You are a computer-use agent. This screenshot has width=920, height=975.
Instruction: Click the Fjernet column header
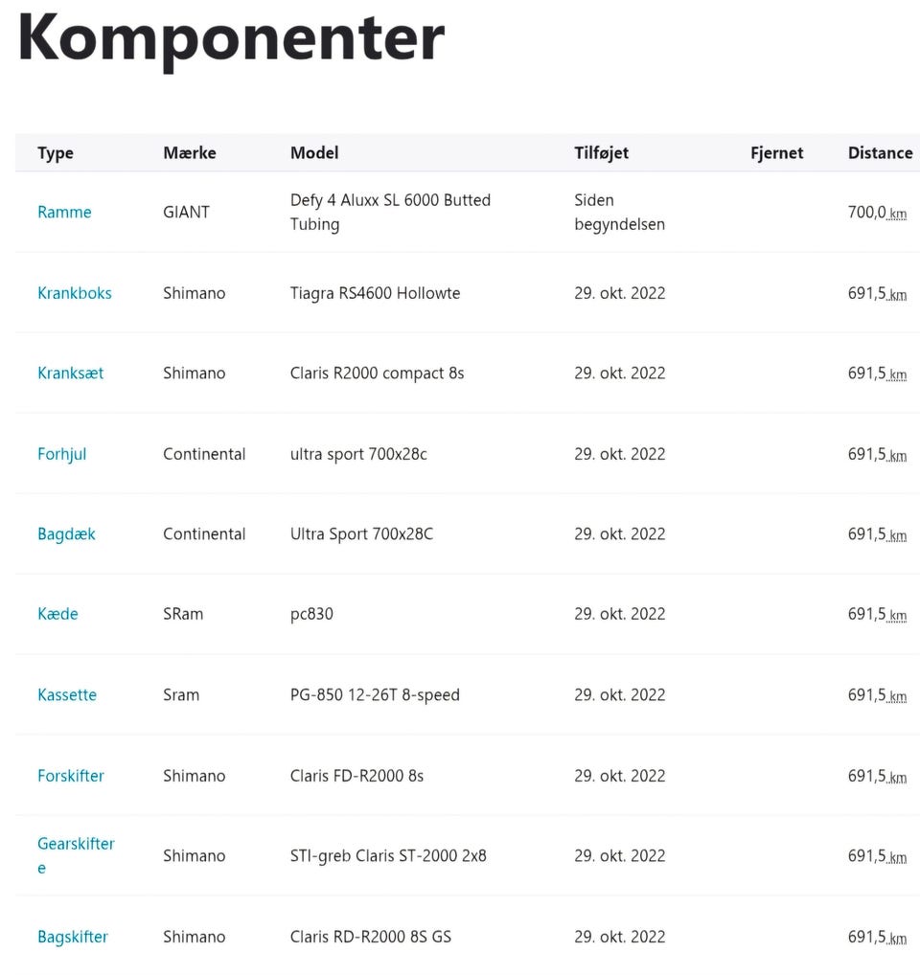click(x=776, y=153)
